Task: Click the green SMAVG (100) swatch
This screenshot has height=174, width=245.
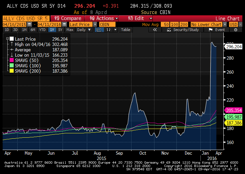Action: point(12,65)
